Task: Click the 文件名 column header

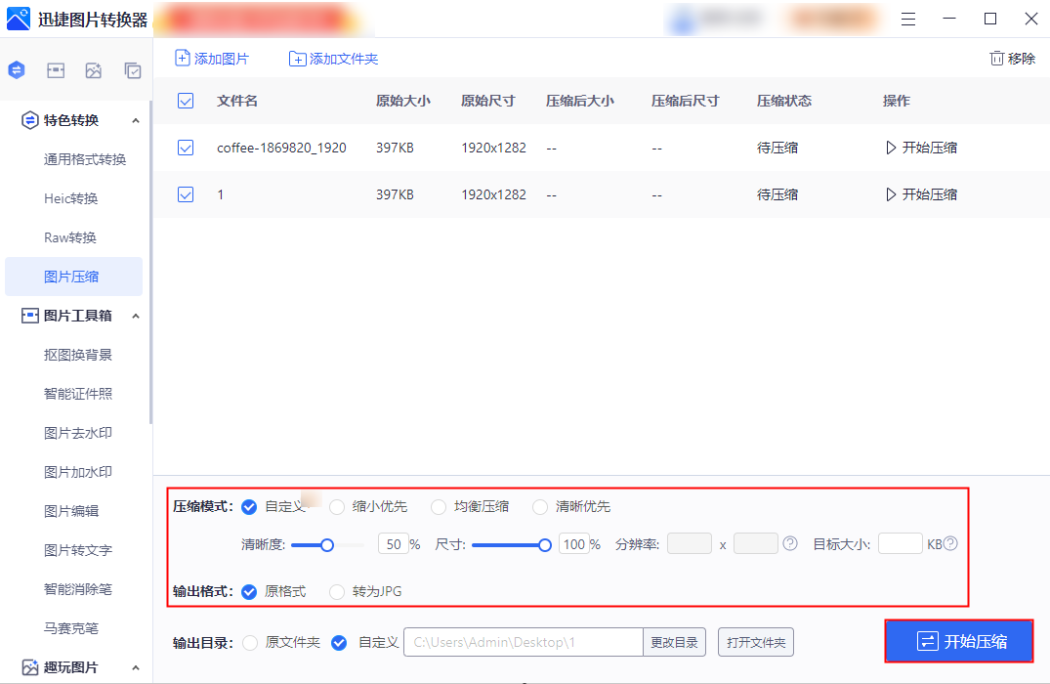Action: (237, 102)
